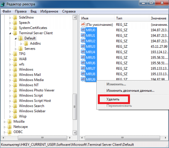
Task: Click the Default folder icon
Action: pyautogui.click(x=20, y=38)
